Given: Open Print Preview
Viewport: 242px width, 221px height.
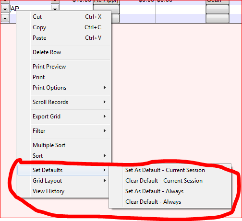Looking at the screenshot, I should pos(64,67).
